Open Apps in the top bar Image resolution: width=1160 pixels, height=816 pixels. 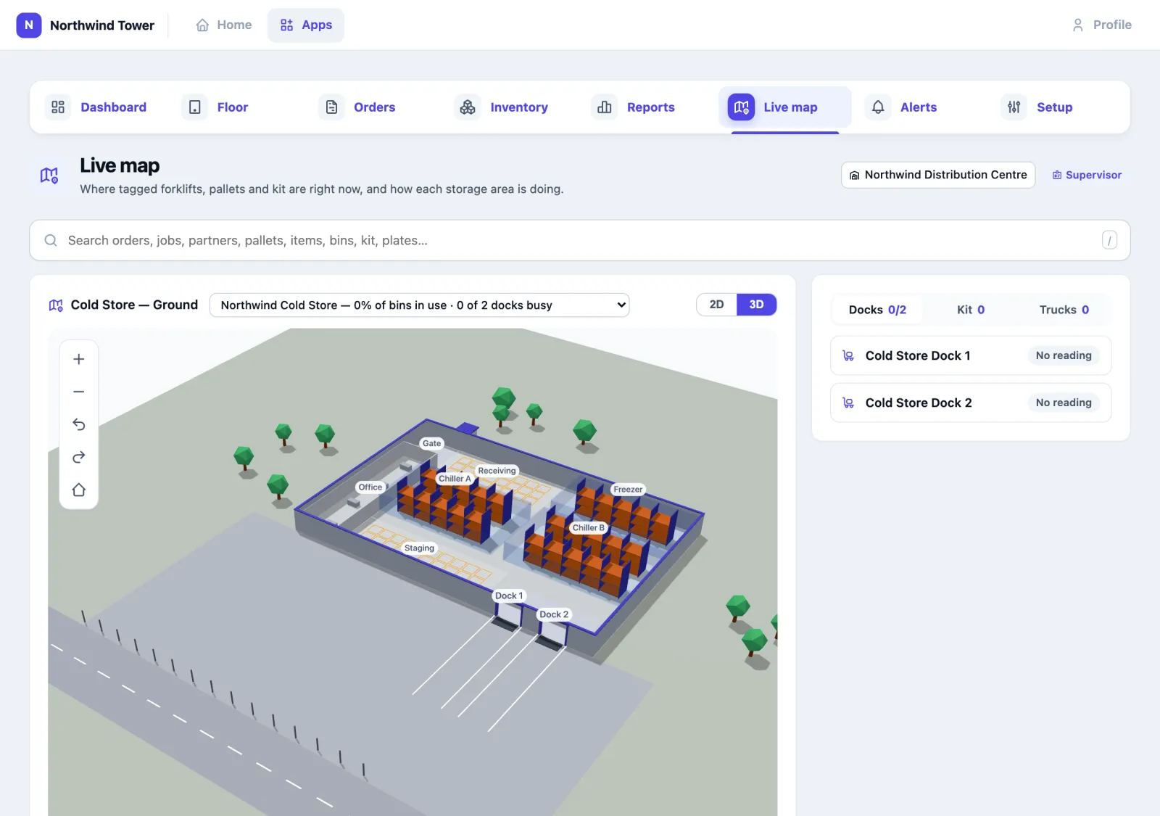(x=306, y=25)
